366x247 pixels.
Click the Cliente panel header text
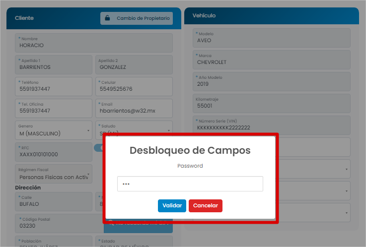[x=24, y=18]
